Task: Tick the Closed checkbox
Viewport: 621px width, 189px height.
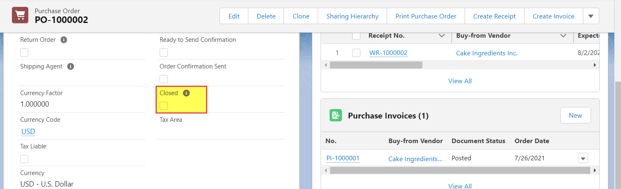Action: [x=164, y=106]
